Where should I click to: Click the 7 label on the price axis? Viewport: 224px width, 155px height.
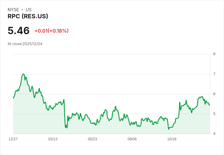coord(214,74)
